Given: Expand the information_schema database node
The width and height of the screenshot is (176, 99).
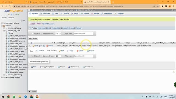Looking at the screenshot, I should [x=2, y=23].
